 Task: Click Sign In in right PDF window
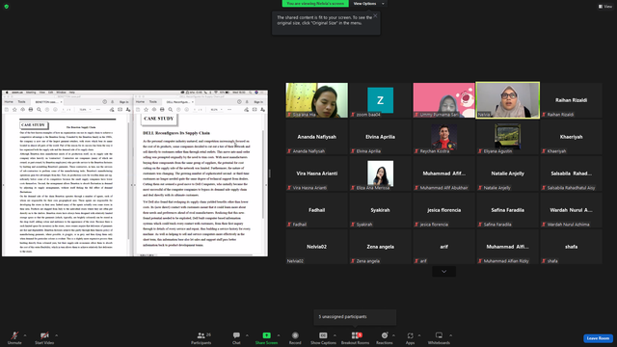(258, 102)
